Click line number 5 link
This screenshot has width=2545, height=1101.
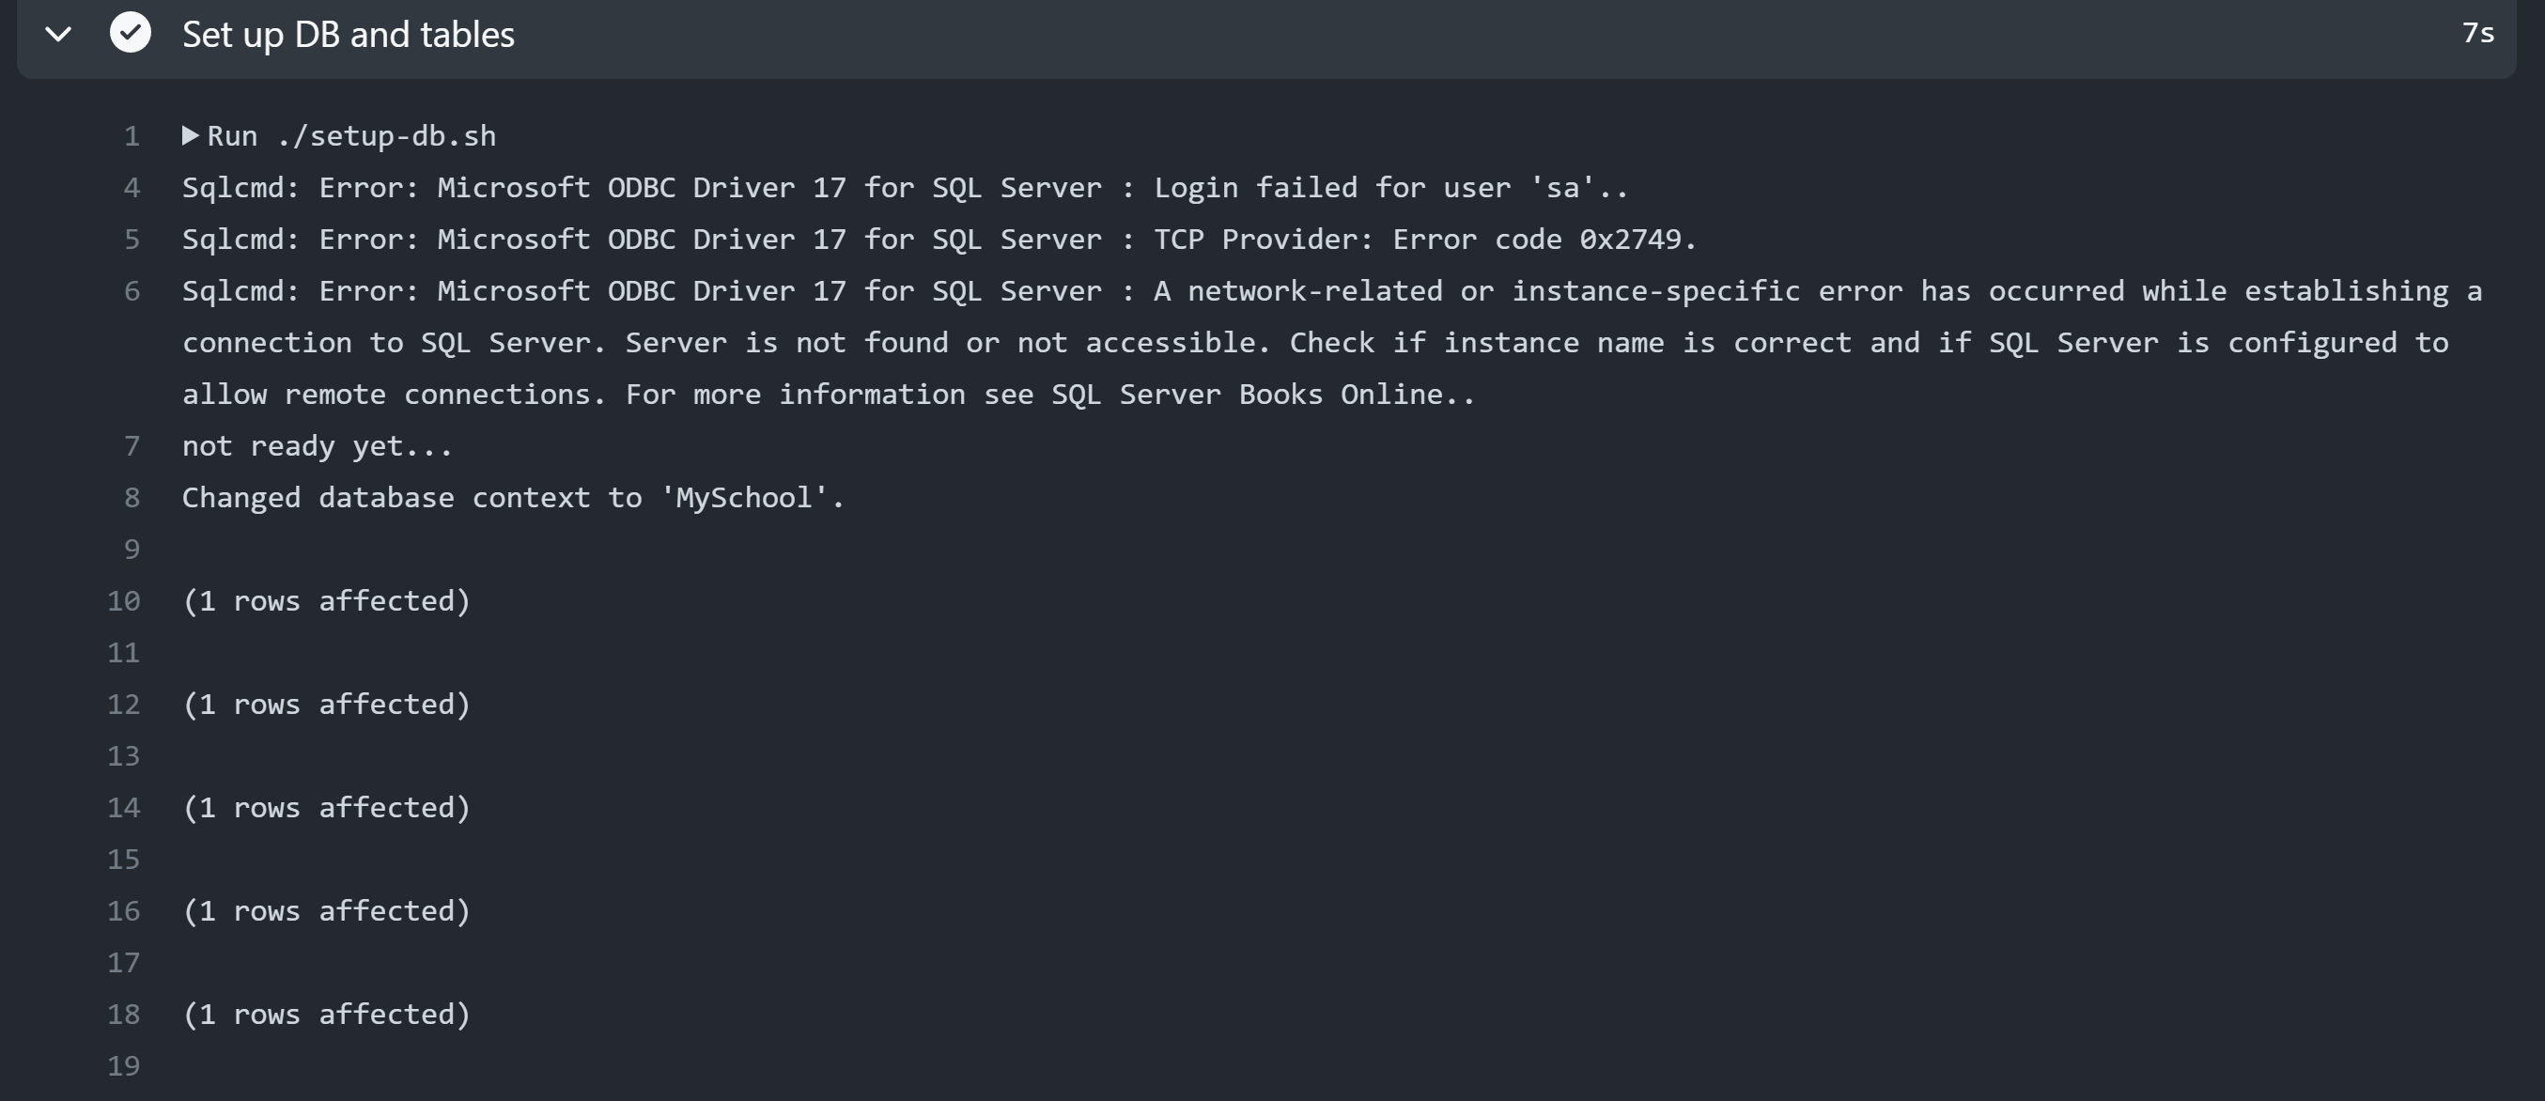pos(132,240)
